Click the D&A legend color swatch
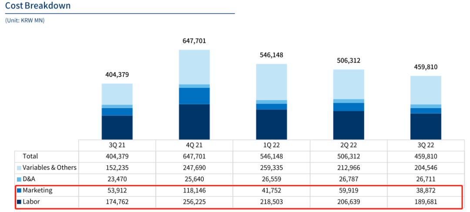This screenshot has width=470, height=212. [19, 179]
